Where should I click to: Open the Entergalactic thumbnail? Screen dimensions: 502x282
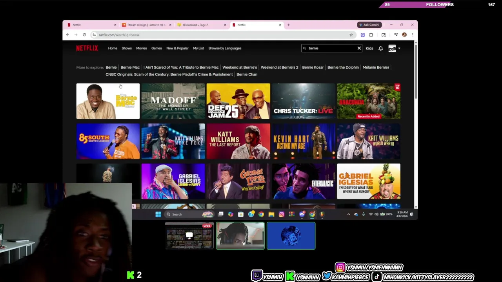click(303, 181)
